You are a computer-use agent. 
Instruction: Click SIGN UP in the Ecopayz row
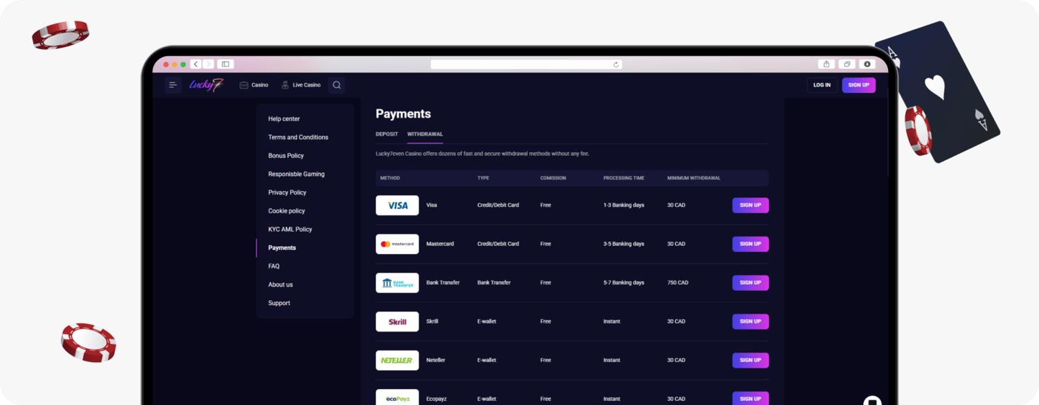coord(751,399)
